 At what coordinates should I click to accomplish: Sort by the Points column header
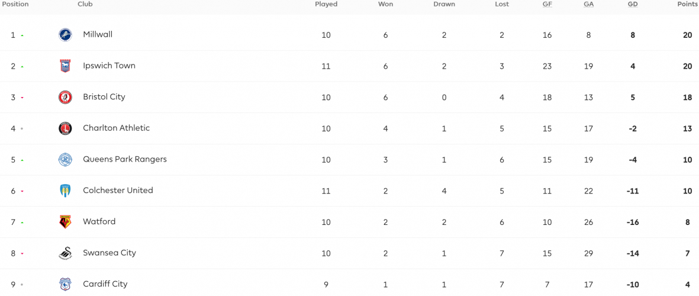[687, 4]
